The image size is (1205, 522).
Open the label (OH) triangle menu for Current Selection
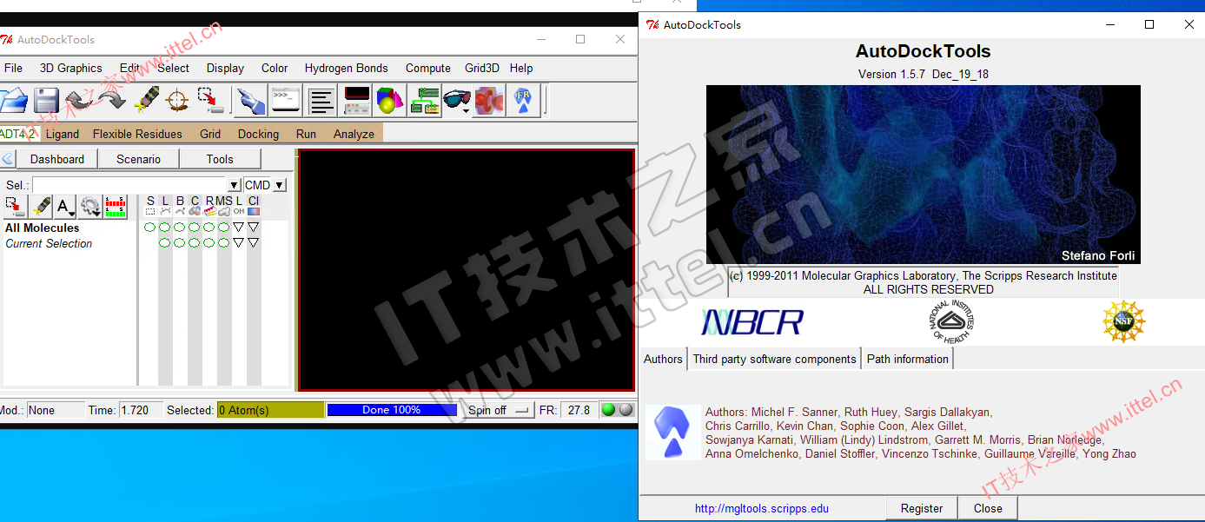239,243
